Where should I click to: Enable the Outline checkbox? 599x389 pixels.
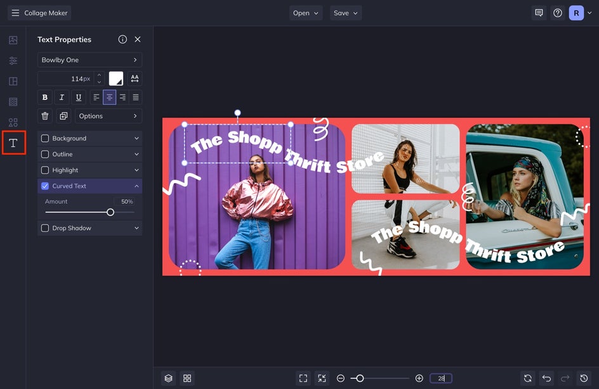click(45, 154)
